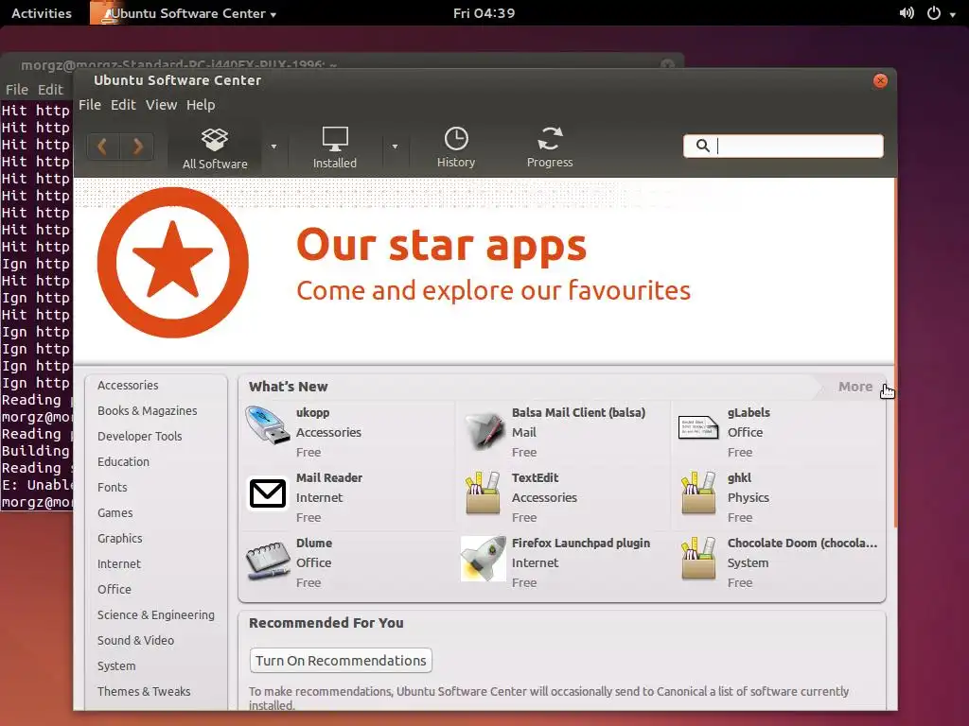Open the power menu icon

coord(934,13)
